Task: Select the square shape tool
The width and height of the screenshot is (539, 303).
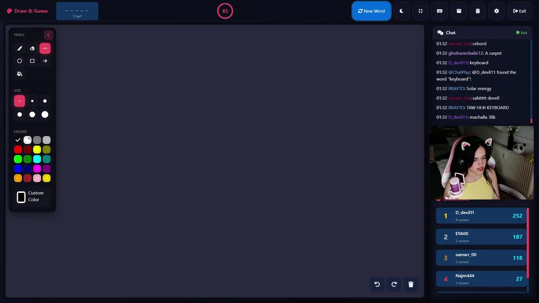Action: pos(32,61)
